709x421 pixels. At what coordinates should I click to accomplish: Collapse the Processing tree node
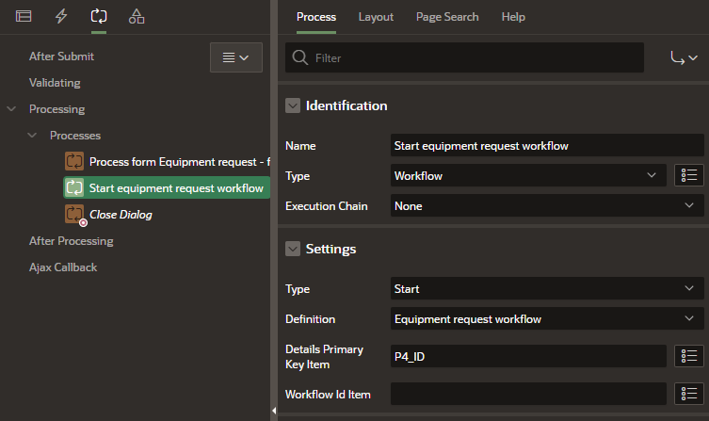click(11, 109)
